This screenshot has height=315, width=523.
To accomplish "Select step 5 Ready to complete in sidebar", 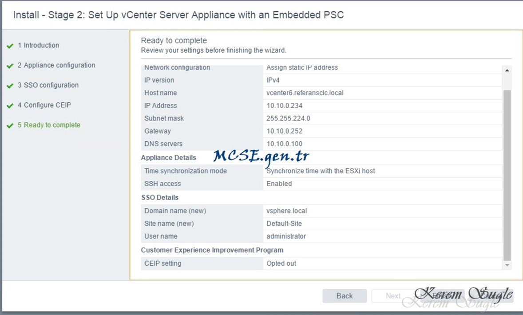I will pyautogui.click(x=49, y=125).
